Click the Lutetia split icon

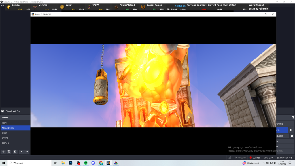click(8, 7)
